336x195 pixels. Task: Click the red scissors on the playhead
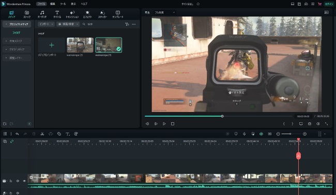(298, 156)
